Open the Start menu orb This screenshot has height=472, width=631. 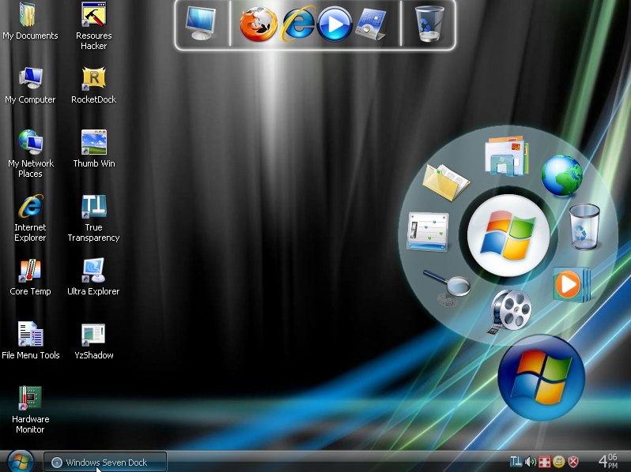20,461
